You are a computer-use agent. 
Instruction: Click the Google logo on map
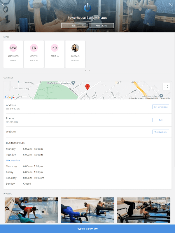tap(10, 97)
